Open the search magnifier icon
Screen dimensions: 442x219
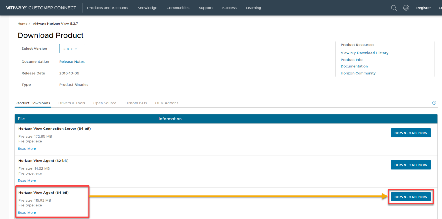click(394, 8)
